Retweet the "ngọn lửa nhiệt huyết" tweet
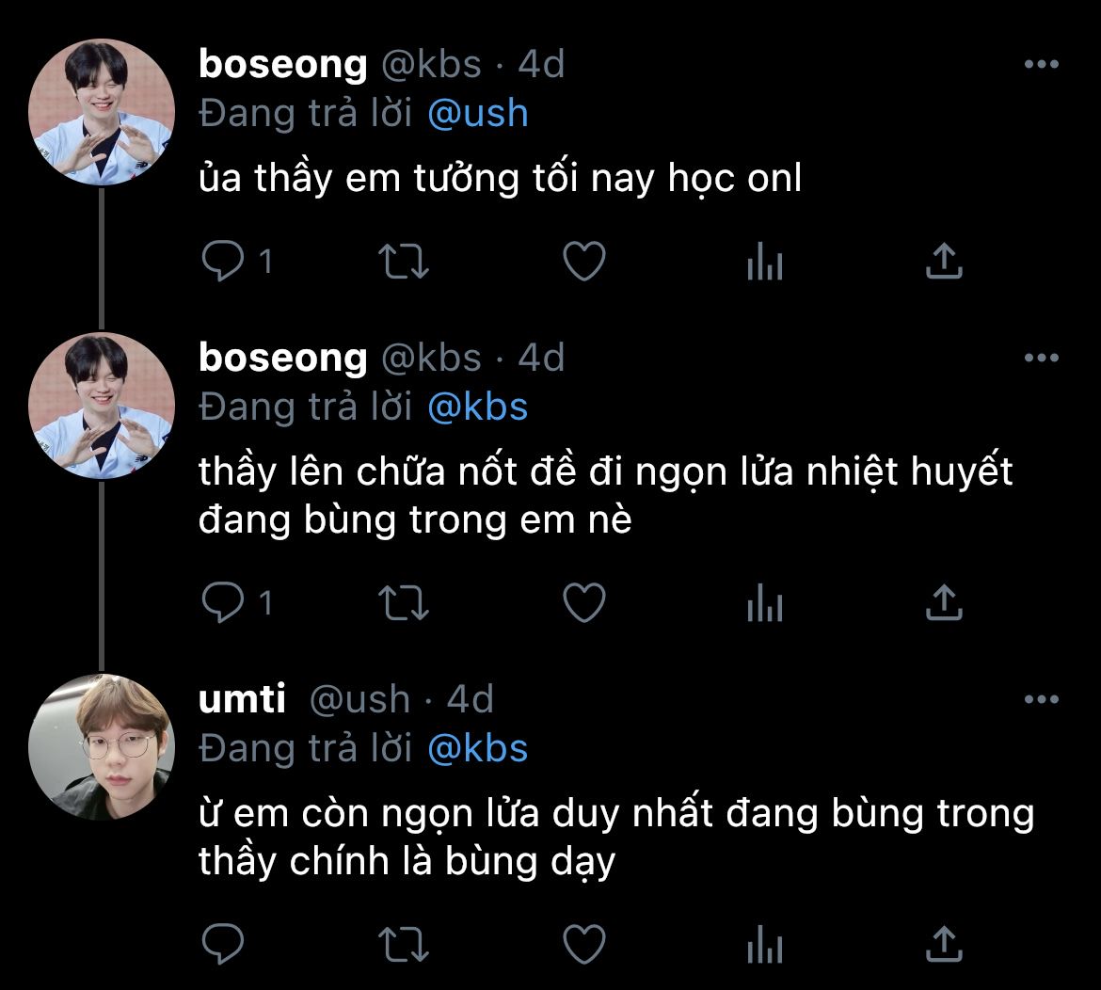The image size is (1101, 990). pos(403,602)
